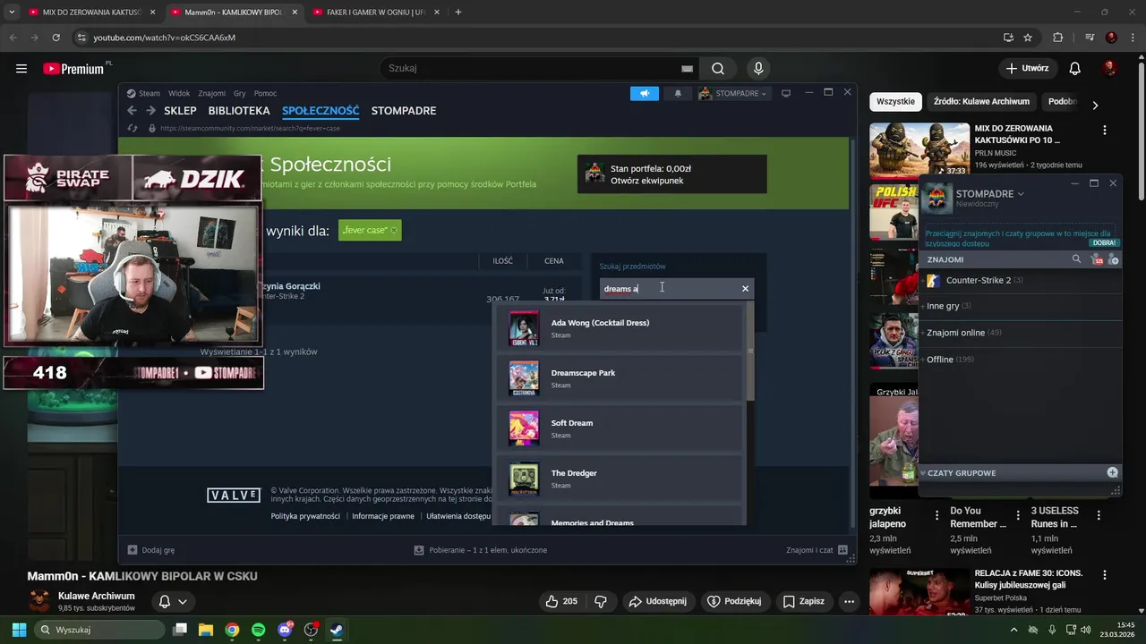Start voice search with microphone icon
Screen dimensions: 1146x644
coord(758,69)
